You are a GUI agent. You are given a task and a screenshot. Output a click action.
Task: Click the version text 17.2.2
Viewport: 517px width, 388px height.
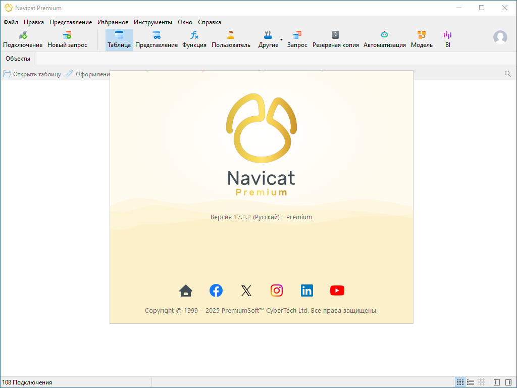coord(261,217)
